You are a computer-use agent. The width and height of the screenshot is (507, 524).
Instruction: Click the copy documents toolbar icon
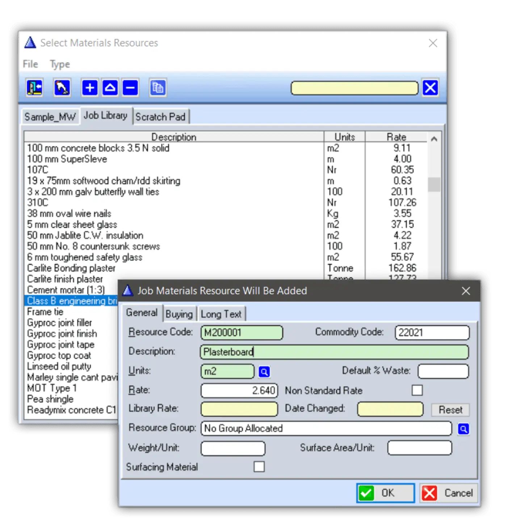click(158, 88)
